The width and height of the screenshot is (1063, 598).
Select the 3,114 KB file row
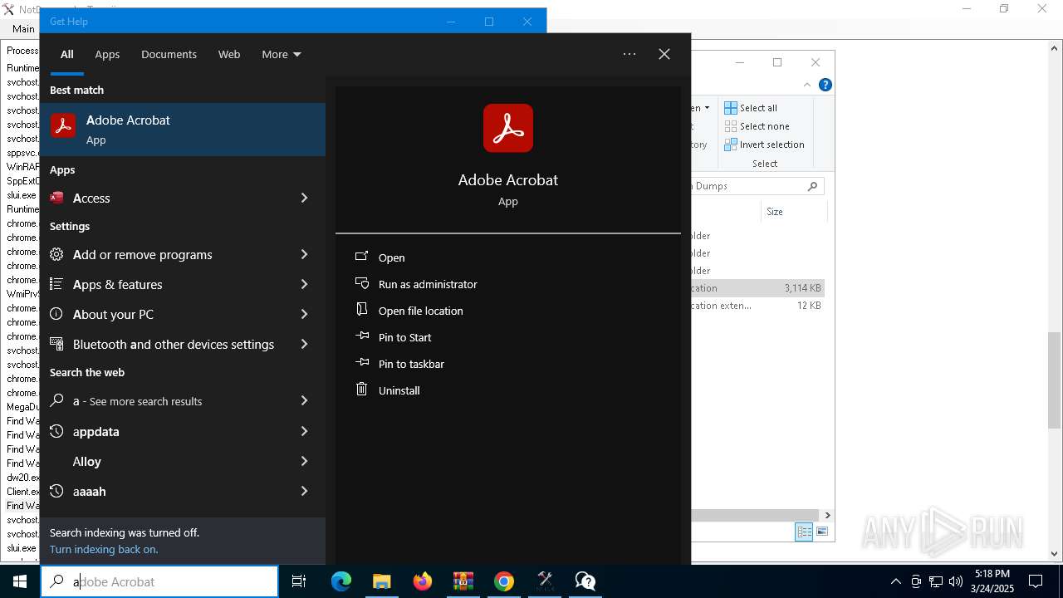coord(757,288)
